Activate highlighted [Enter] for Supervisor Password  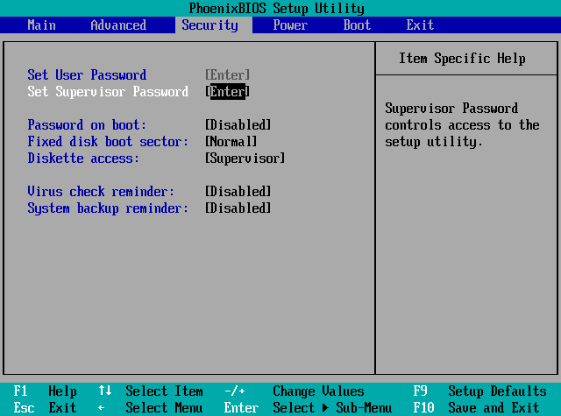click(x=227, y=92)
